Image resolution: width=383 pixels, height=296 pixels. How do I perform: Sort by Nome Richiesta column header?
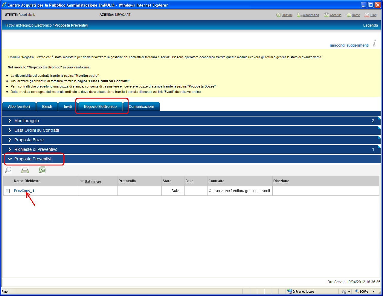[27, 181]
